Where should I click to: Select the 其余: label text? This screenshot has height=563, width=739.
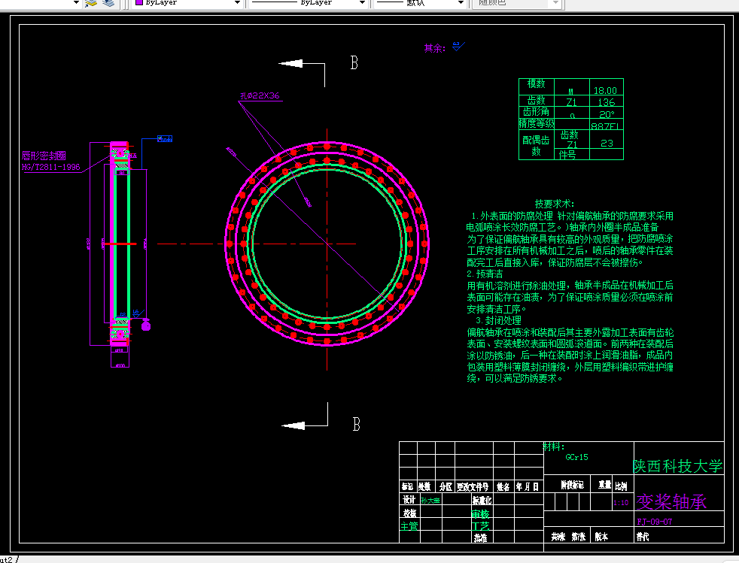pyautogui.click(x=434, y=48)
